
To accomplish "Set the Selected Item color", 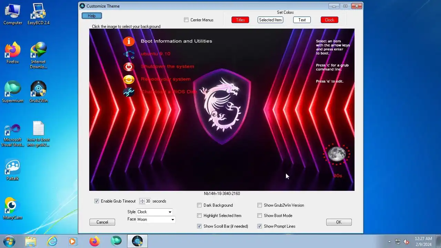I will tap(270, 20).
